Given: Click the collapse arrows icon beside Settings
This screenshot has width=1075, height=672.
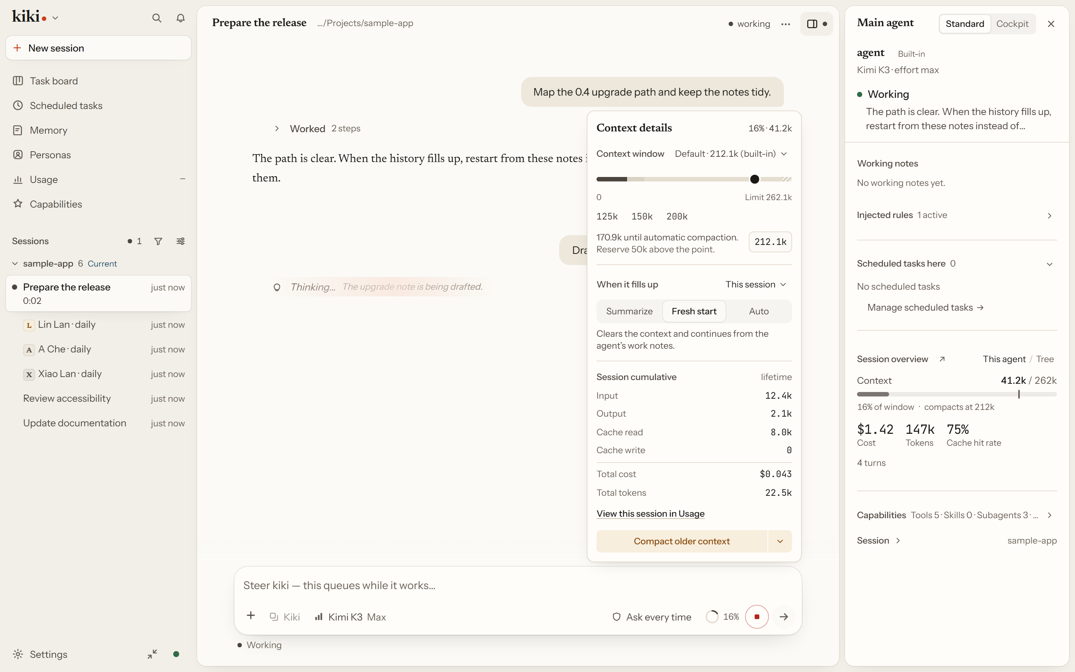Looking at the screenshot, I should tap(152, 654).
